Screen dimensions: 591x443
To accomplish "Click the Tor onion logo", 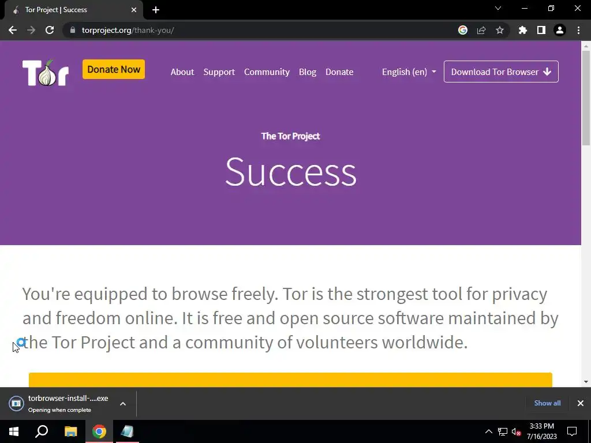I will coord(45,72).
